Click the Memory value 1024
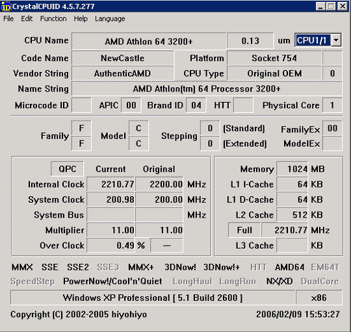This screenshot has height=332, width=351. (x=292, y=169)
